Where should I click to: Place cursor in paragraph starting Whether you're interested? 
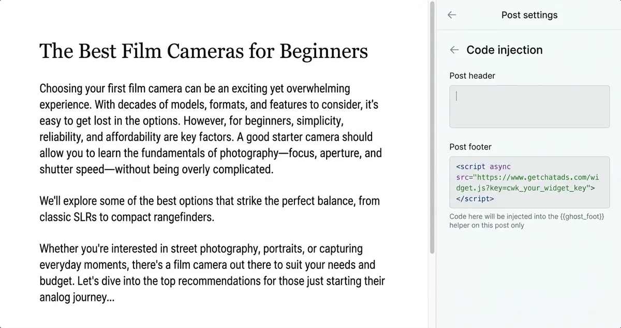pyautogui.click(x=212, y=273)
